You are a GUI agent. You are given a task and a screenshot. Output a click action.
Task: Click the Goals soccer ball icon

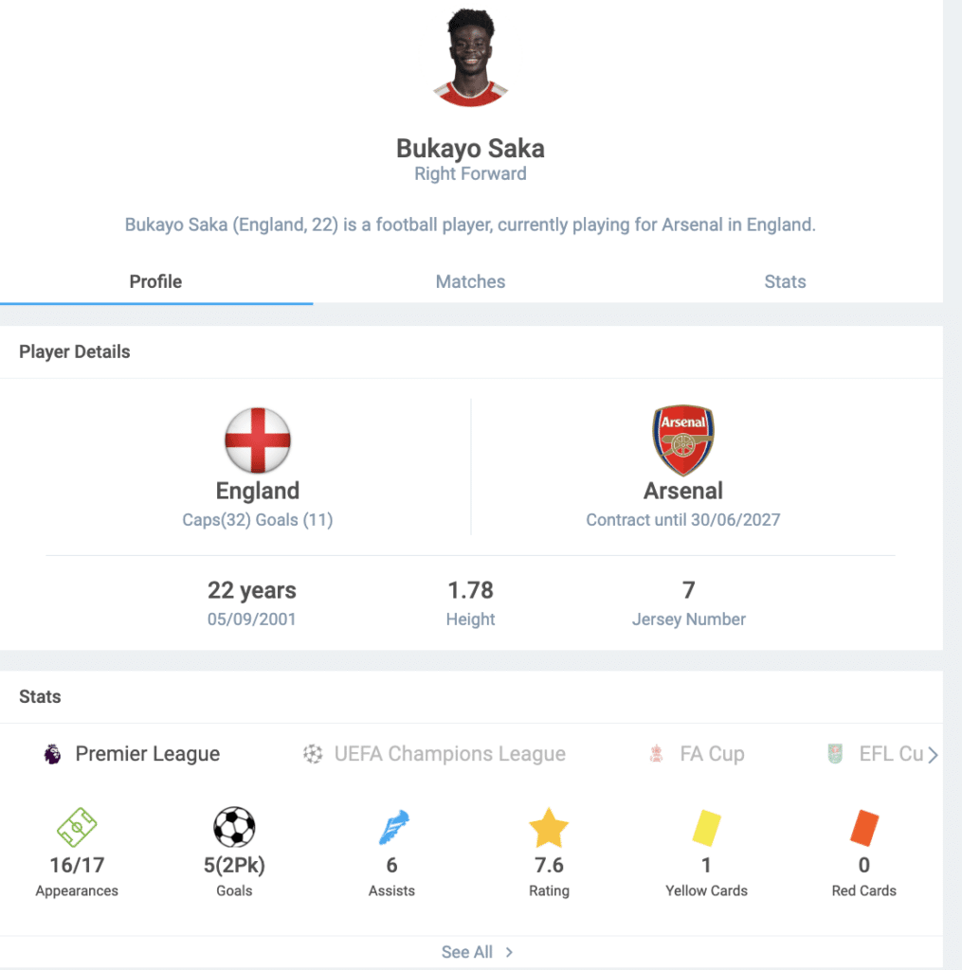point(234,827)
